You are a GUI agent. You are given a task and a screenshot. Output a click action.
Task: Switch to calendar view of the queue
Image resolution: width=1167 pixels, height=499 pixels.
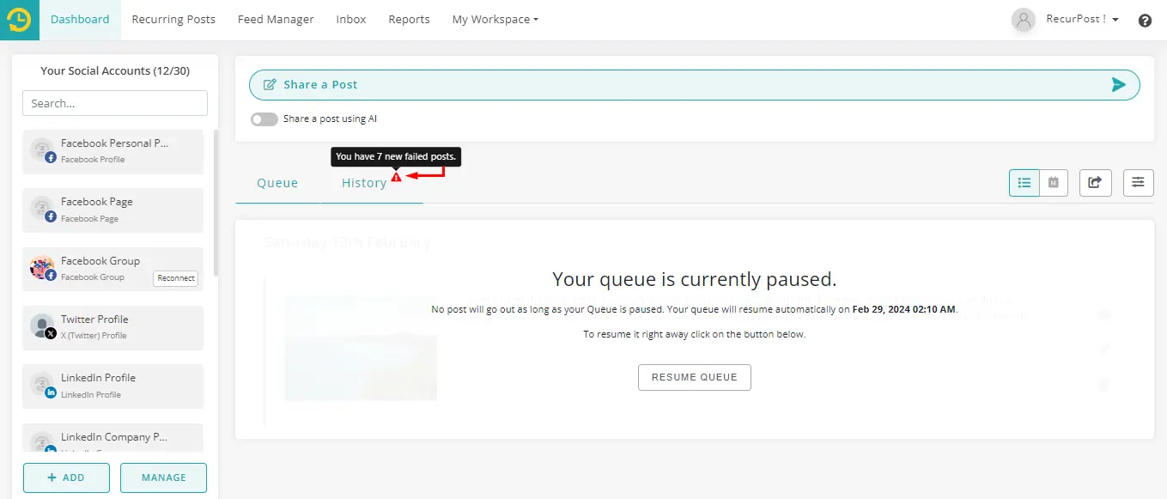[x=1054, y=182]
